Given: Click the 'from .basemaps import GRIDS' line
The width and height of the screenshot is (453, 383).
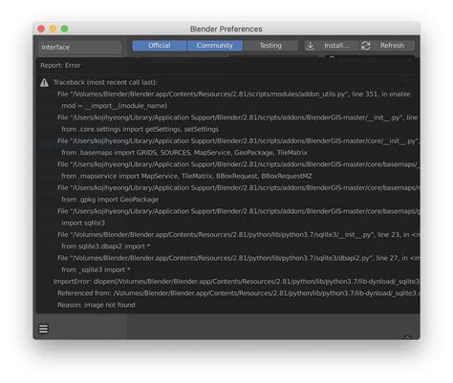Looking at the screenshot, I should click(184, 153).
